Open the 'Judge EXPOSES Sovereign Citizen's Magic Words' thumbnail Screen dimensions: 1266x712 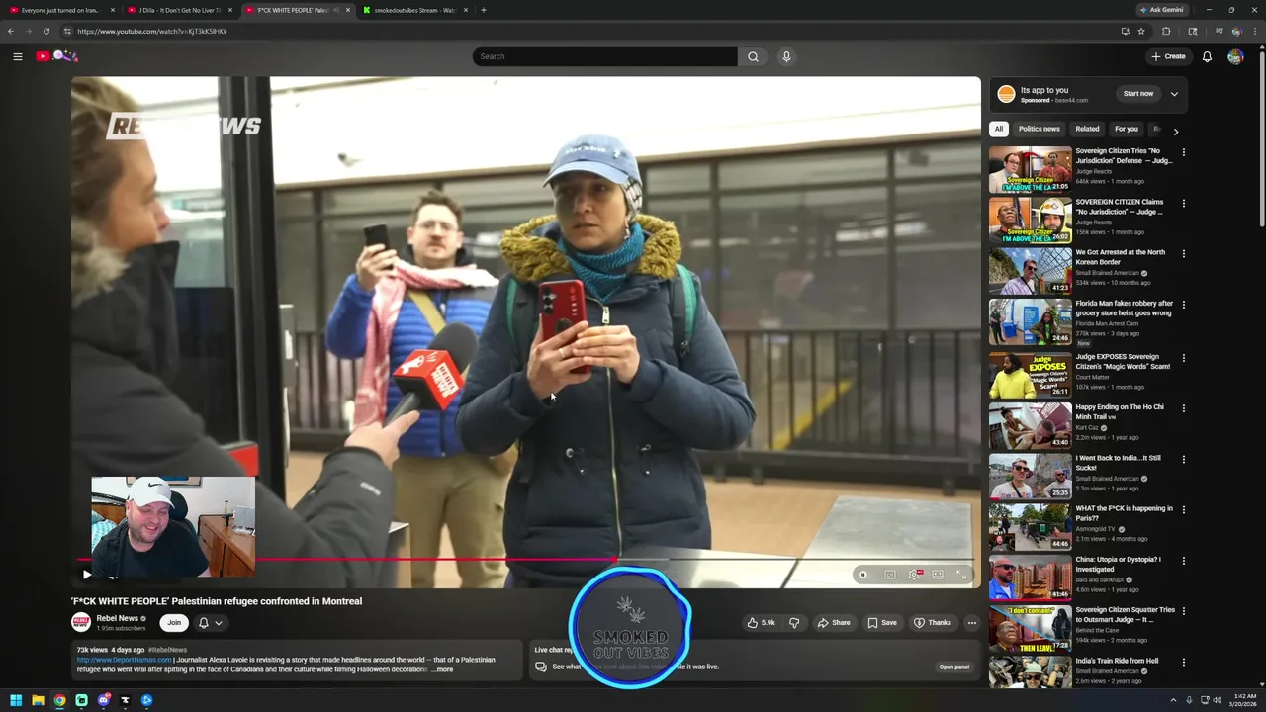1030,374
